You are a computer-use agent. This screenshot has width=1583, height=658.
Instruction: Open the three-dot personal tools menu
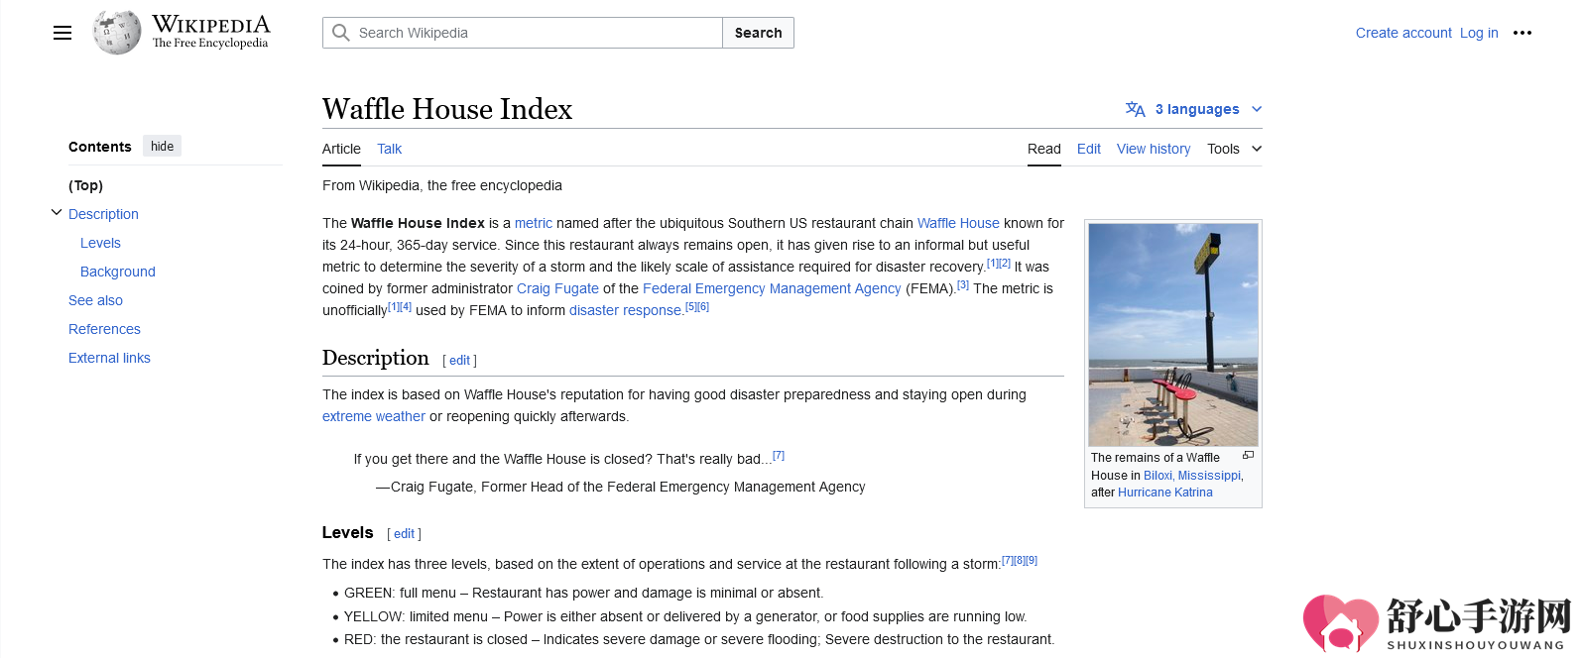(x=1522, y=33)
